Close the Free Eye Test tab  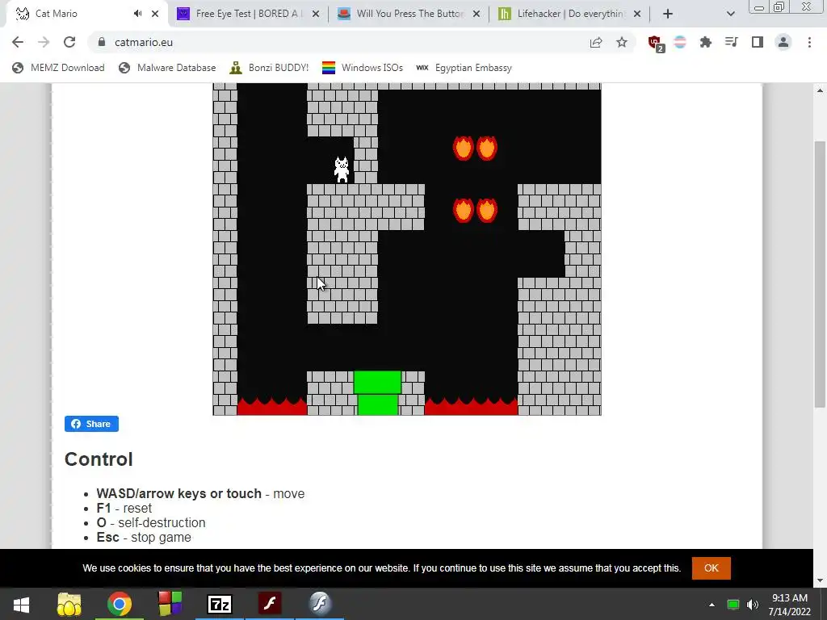pyautogui.click(x=316, y=14)
